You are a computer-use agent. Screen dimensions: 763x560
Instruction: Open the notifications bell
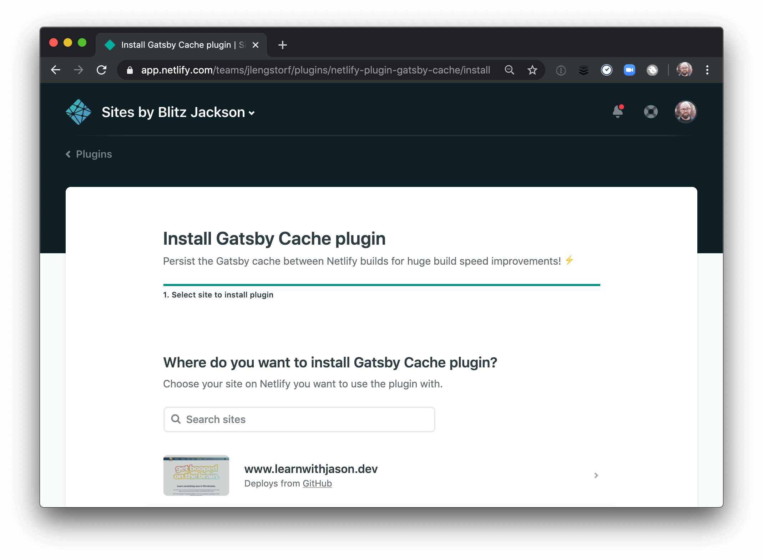(x=617, y=112)
